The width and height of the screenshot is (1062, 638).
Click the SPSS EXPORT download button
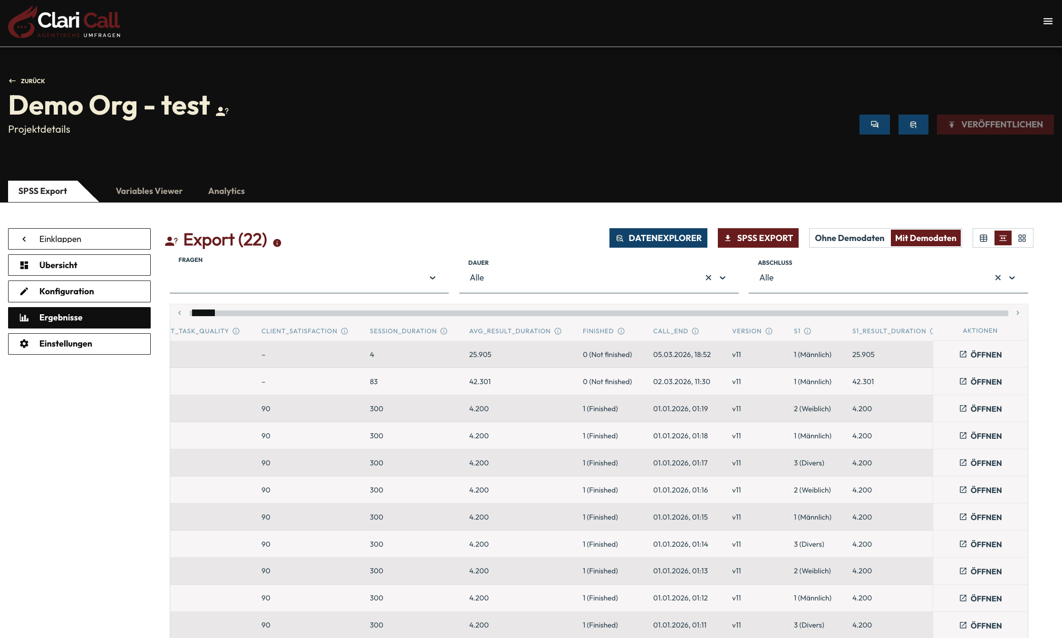758,238
